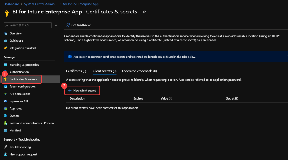
Task: Click the Value column info icon
Action: pyautogui.click(x=170, y=99)
